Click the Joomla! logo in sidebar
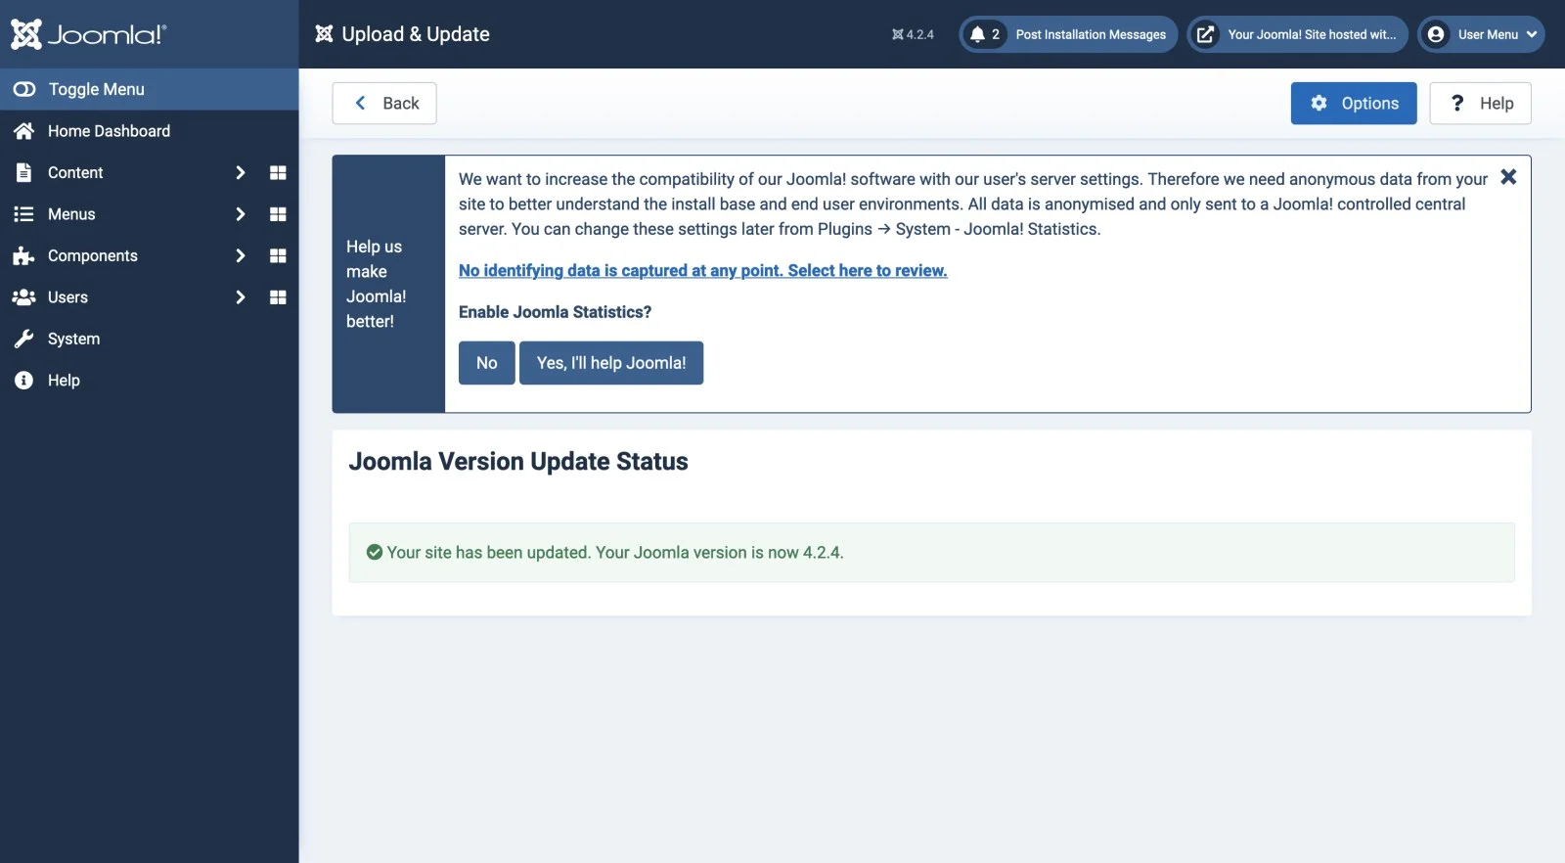This screenshot has width=1565, height=863. (89, 34)
